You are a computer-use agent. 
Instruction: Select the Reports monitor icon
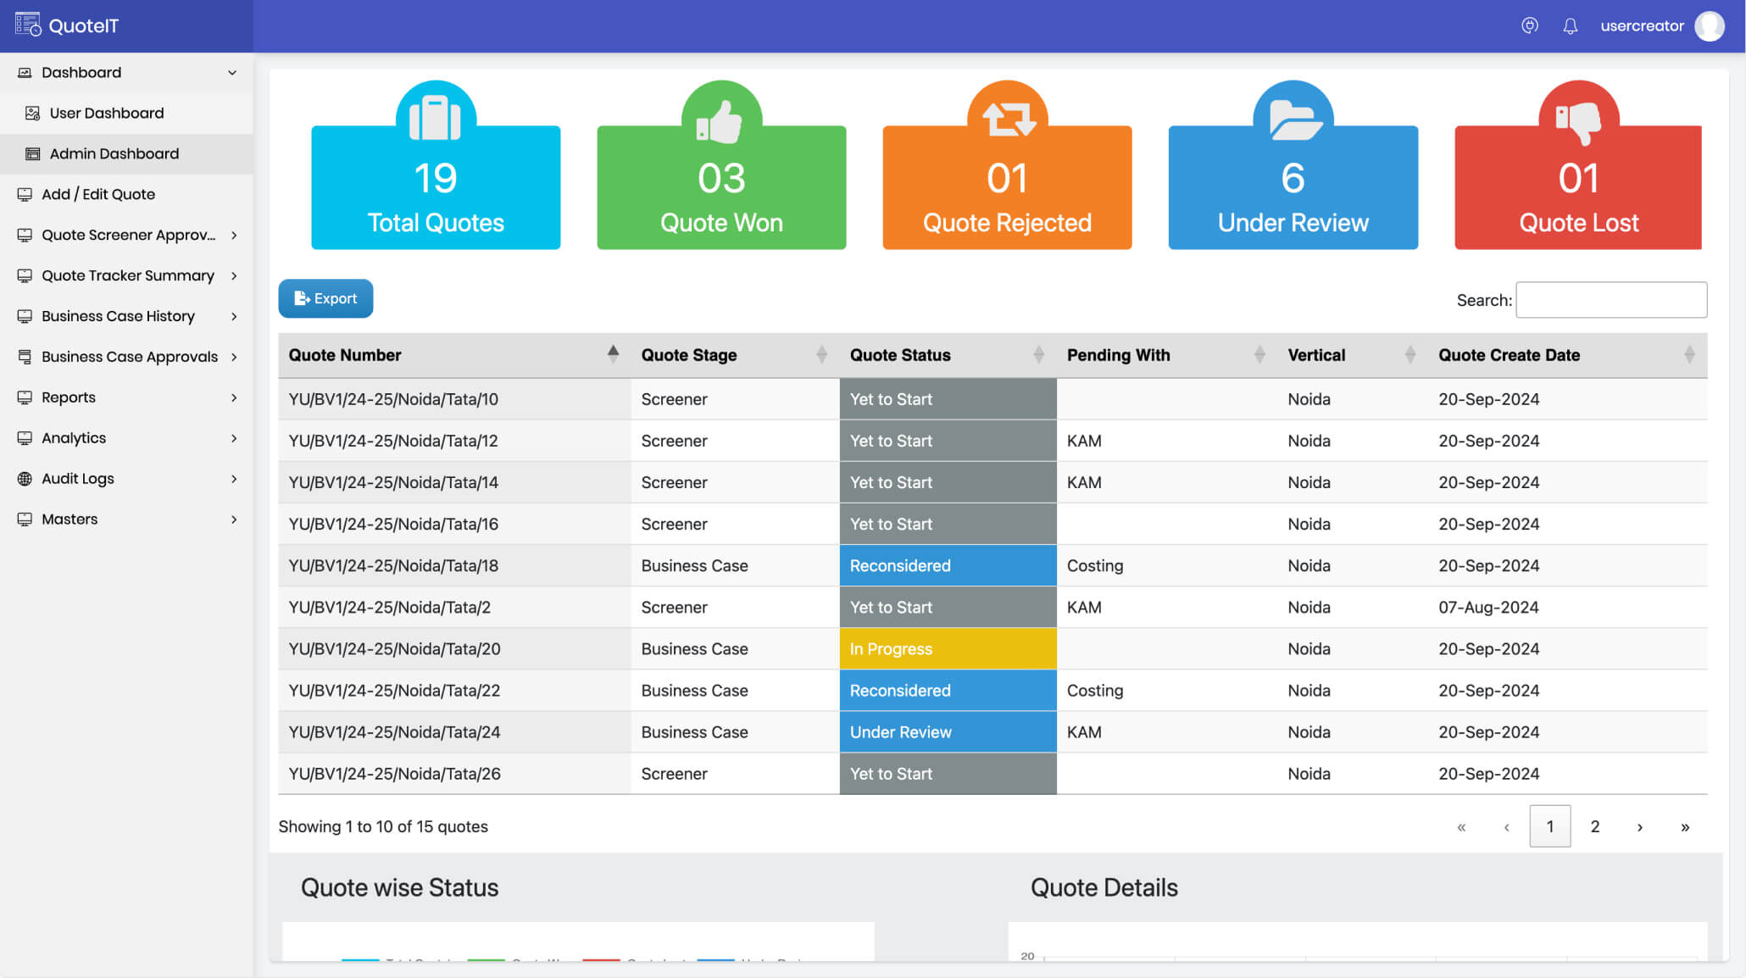click(x=25, y=397)
